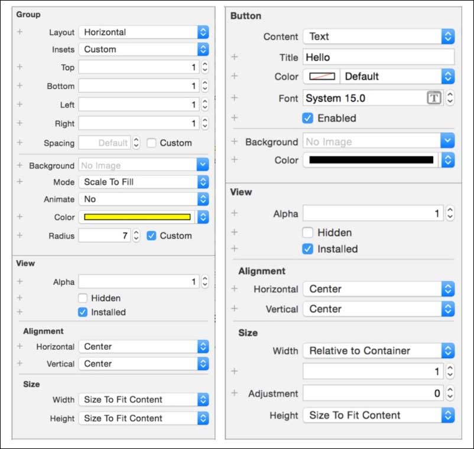This screenshot has height=449, width=474.
Task: Click plus icon beside Group Layout
Action: [20, 32]
